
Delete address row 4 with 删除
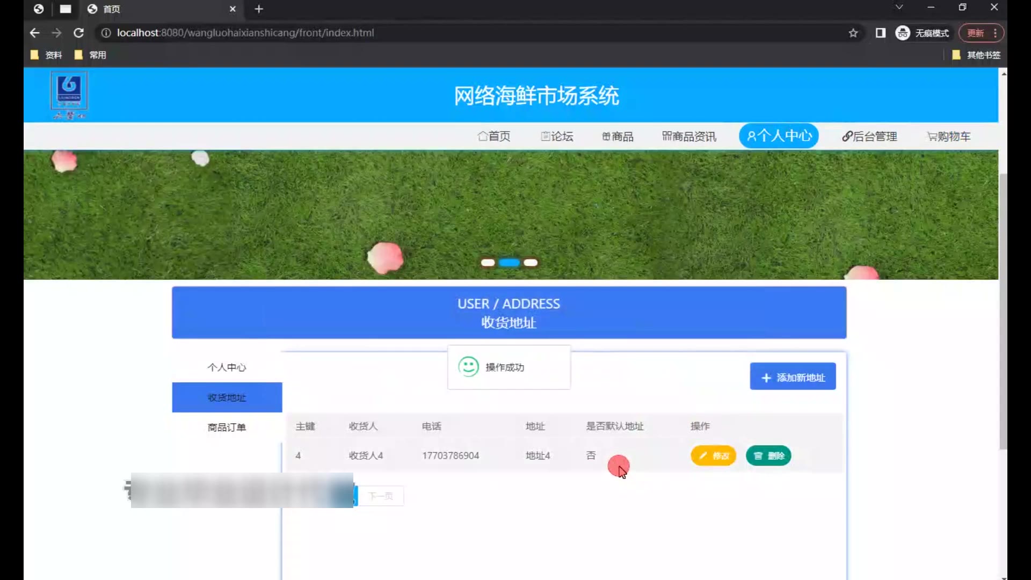click(x=768, y=455)
